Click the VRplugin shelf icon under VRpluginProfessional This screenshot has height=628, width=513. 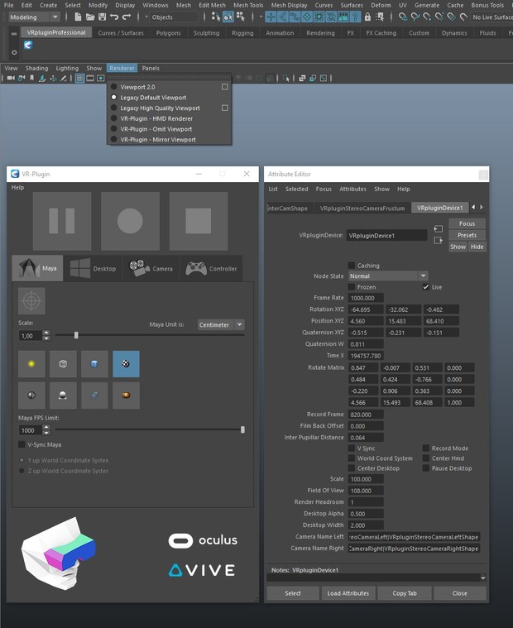(x=28, y=45)
